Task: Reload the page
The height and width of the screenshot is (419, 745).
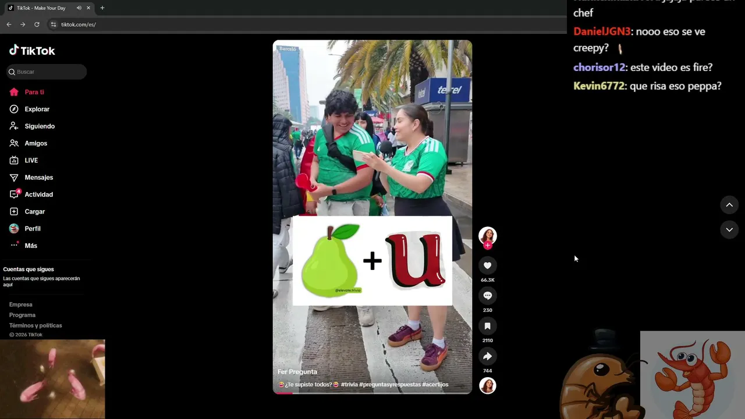Action: (37, 24)
